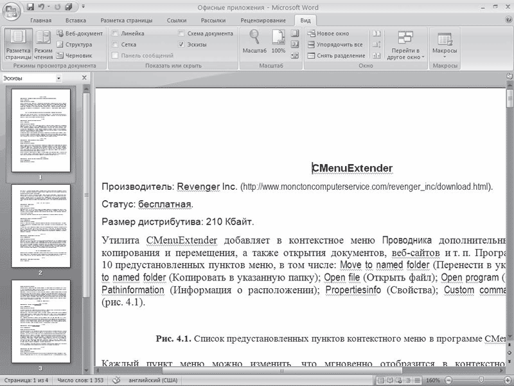This screenshot has height=386, width=514.
Task: Click the document vertical scrollbar thumb
Action: (510, 98)
